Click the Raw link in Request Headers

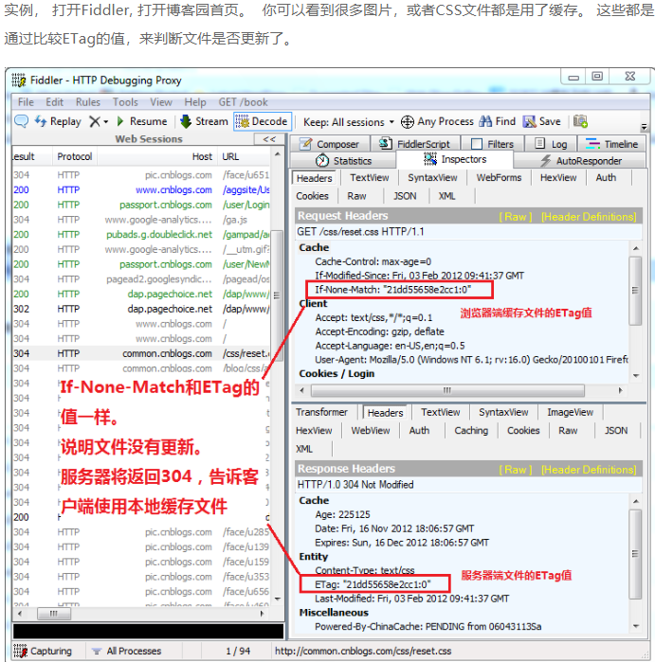(515, 217)
